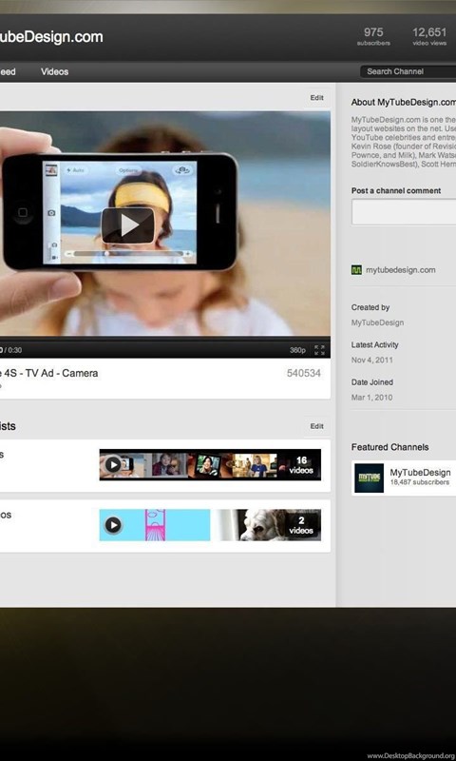Click the video title TV Ad - Camera
This screenshot has width=456, height=761.
(x=49, y=373)
